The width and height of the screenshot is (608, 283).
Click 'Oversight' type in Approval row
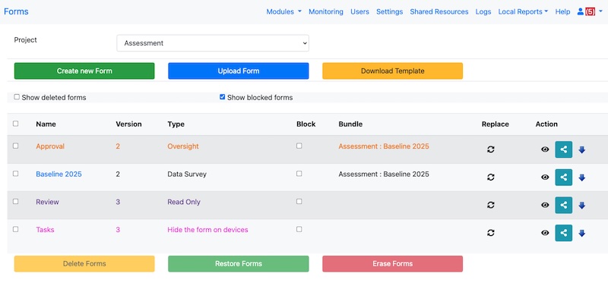click(x=183, y=146)
